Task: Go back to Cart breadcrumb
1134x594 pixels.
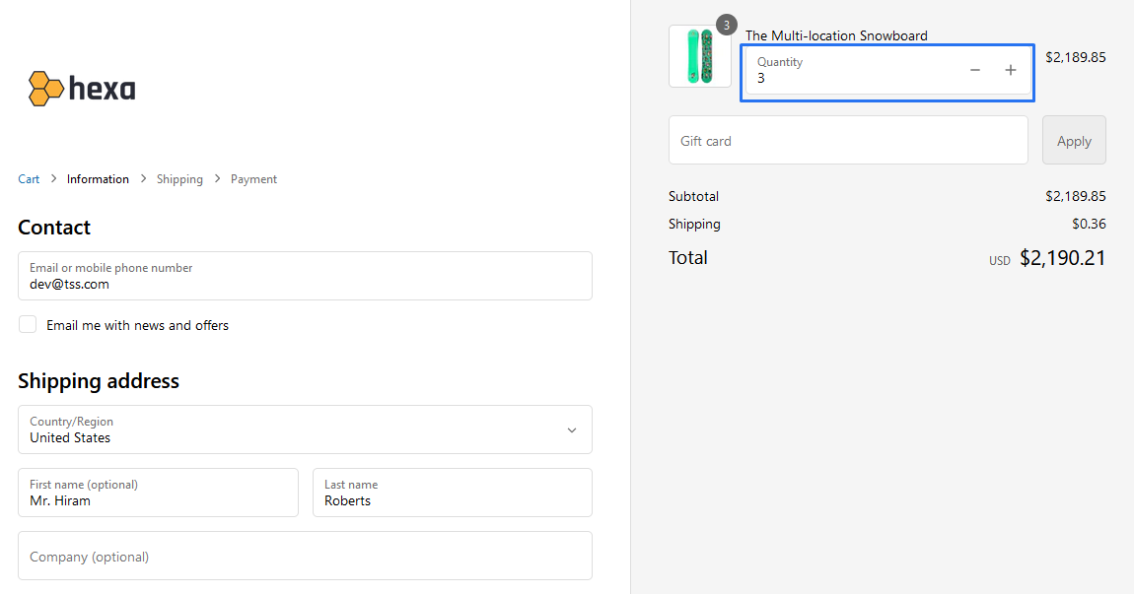Action: tap(29, 179)
